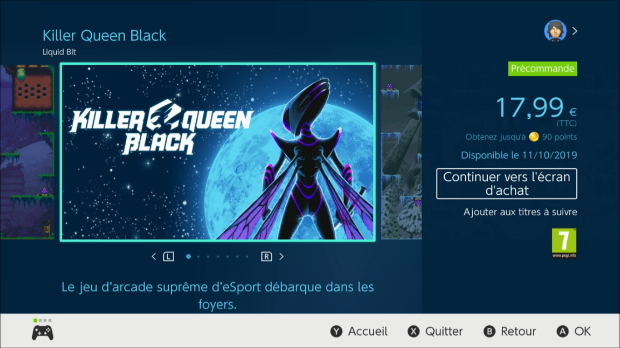The image size is (620, 348).
Task: Click the R shoulder button icon
Action: pos(267,256)
